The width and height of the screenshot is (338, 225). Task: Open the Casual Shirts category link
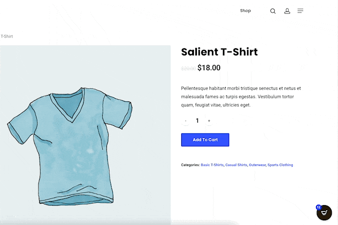coord(236,165)
